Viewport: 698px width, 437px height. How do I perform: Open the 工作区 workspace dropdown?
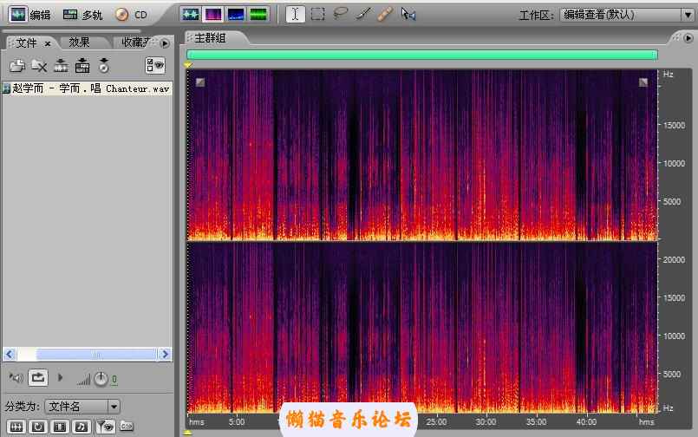(x=627, y=15)
